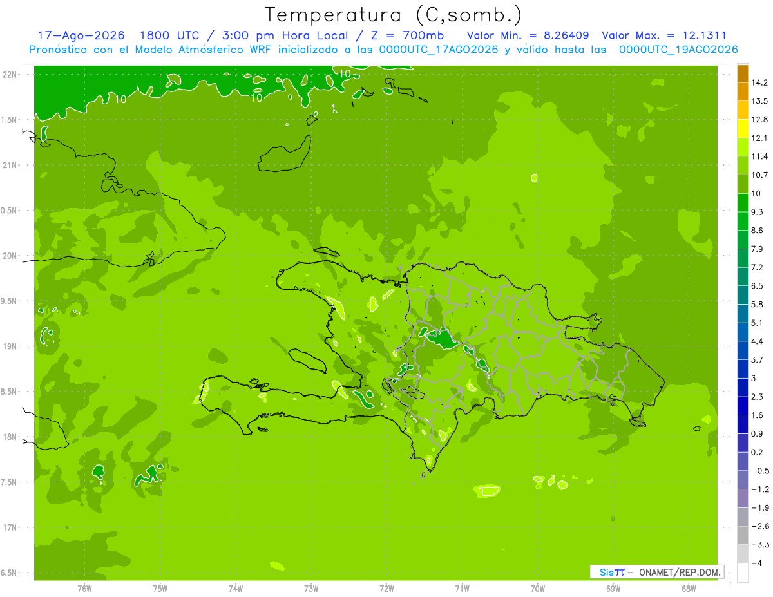Click the "20N" latitude label

9,256
